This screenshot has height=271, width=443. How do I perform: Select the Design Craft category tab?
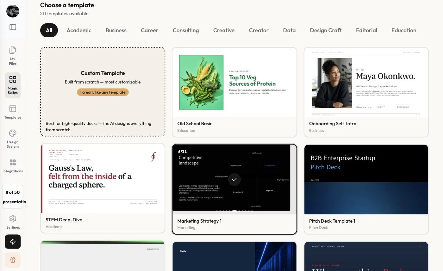tap(326, 30)
